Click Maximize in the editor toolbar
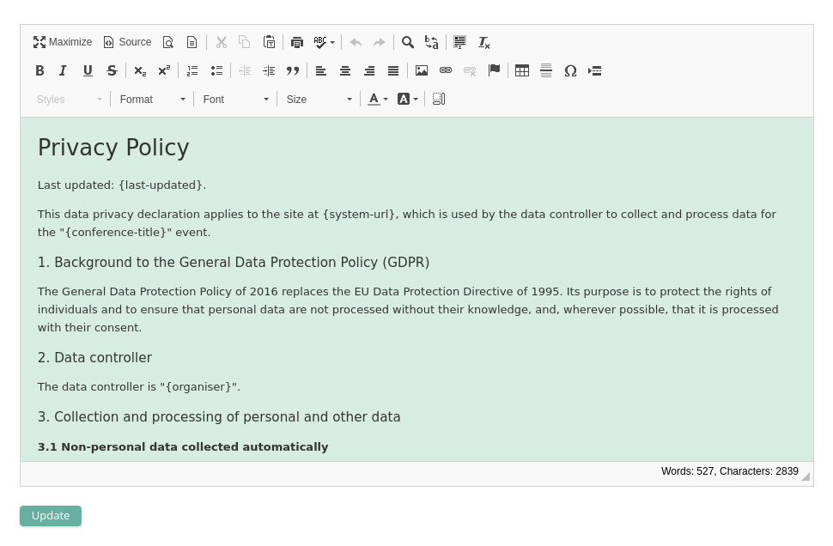Image resolution: width=833 pixels, height=546 pixels. point(63,42)
